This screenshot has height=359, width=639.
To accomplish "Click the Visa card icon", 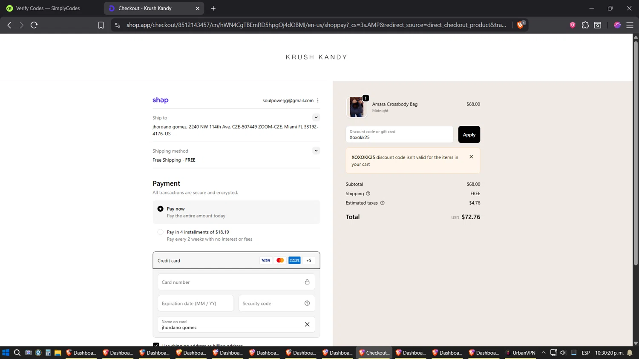I will tap(266, 260).
